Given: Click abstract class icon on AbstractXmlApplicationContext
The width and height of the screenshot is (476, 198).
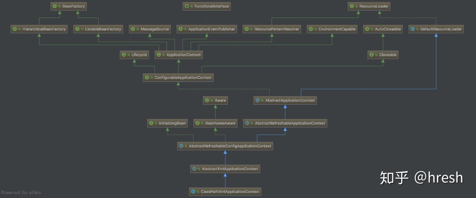Looking at the screenshot, I should 195,169.
